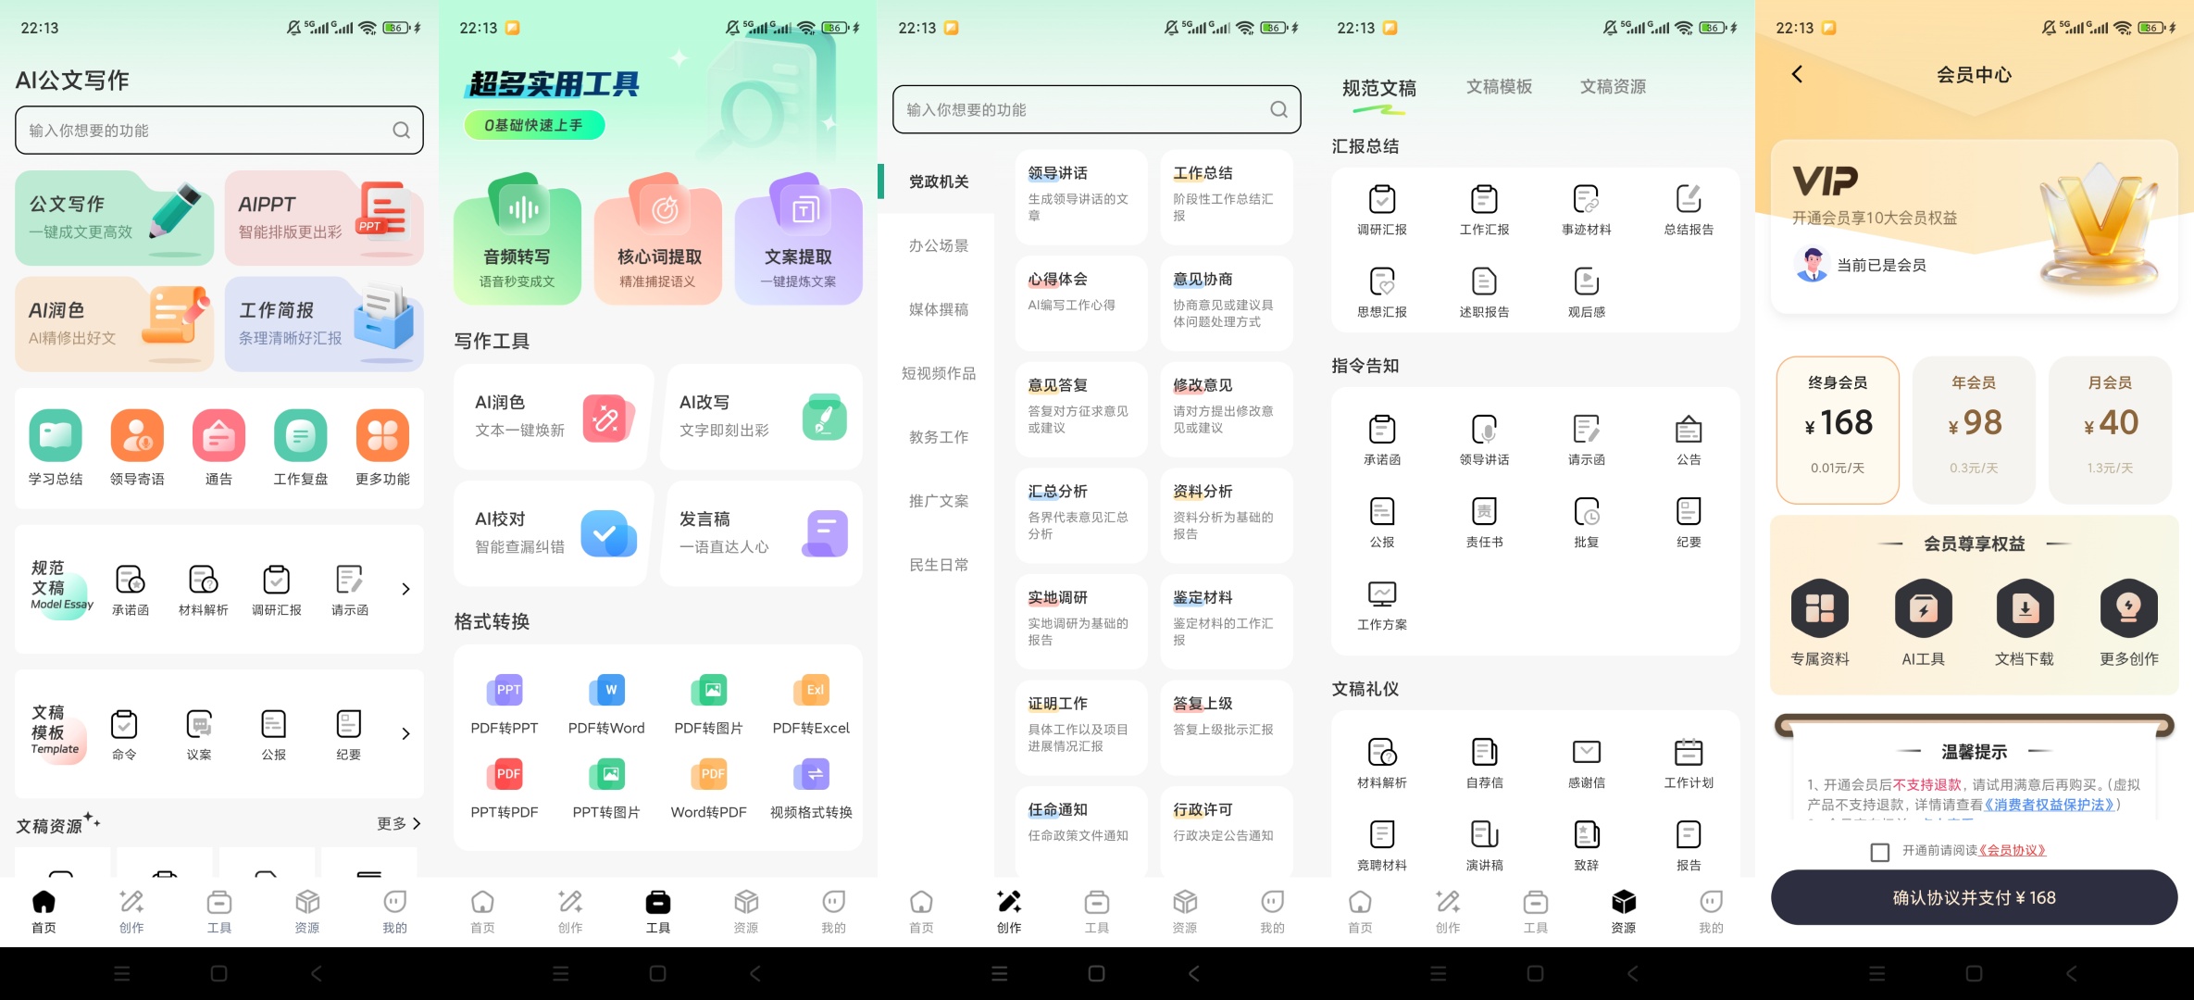Expand the 规范文稿 row with arrow
This screenshot has height=1000, width=2194.
tap(405, 589)
